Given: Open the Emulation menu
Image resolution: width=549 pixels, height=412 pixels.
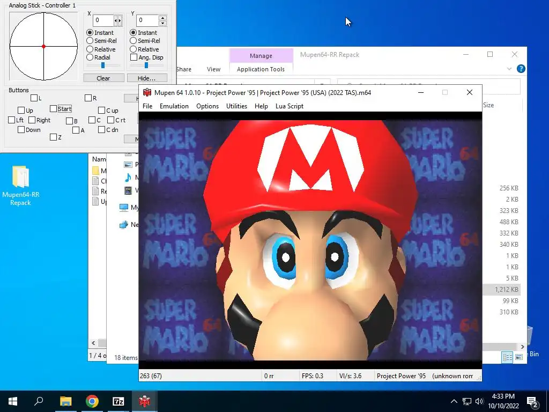Looking at the screenshot, I should 174,106.
